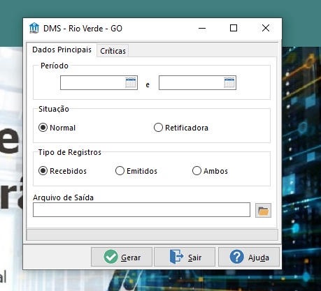Open Ajuda help button
The image size is (321, 291).
249,257
